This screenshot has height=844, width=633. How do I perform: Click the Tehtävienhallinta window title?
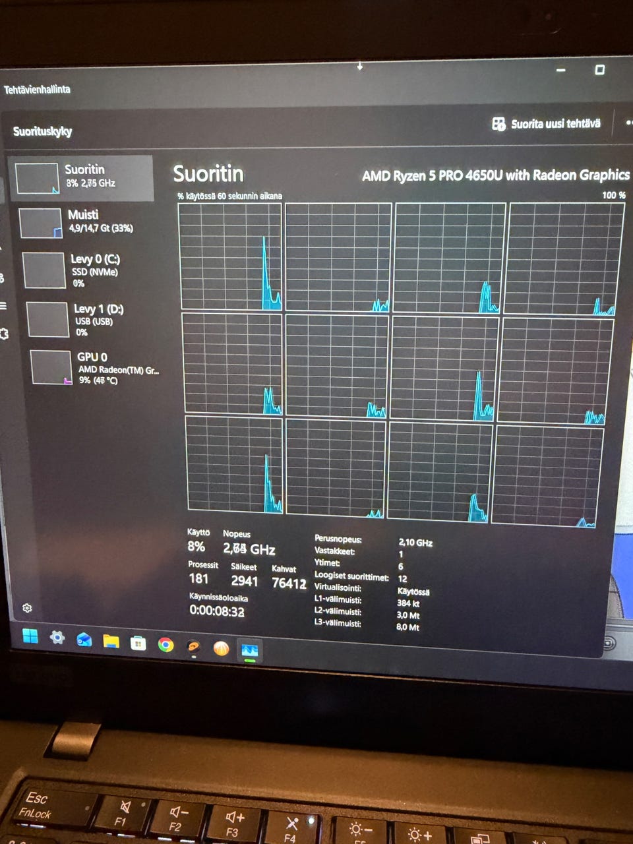37,89
